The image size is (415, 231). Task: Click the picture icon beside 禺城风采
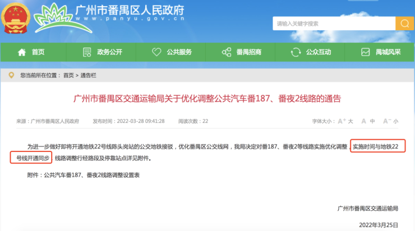365,52
